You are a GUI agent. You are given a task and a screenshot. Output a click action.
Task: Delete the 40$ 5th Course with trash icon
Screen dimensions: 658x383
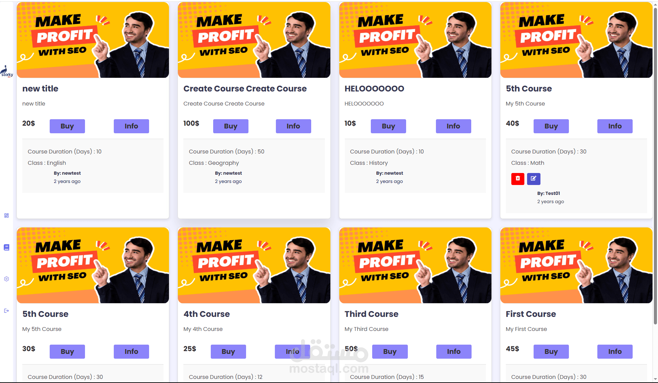click(517, 178)
